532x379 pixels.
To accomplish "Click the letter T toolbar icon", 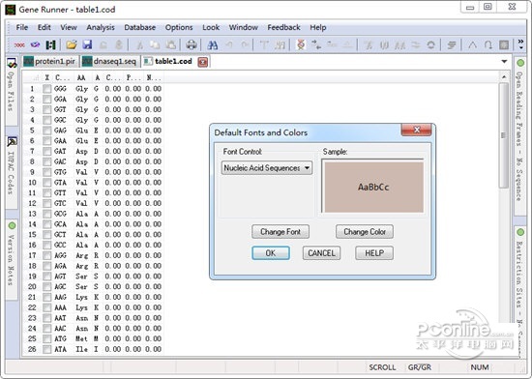I will pos(264,44).
